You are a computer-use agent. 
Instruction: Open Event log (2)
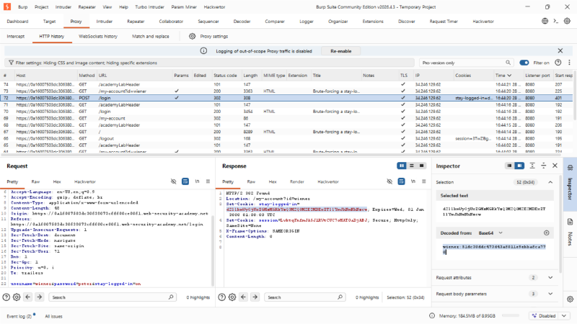pyautogui.click(x=19, y=316)
